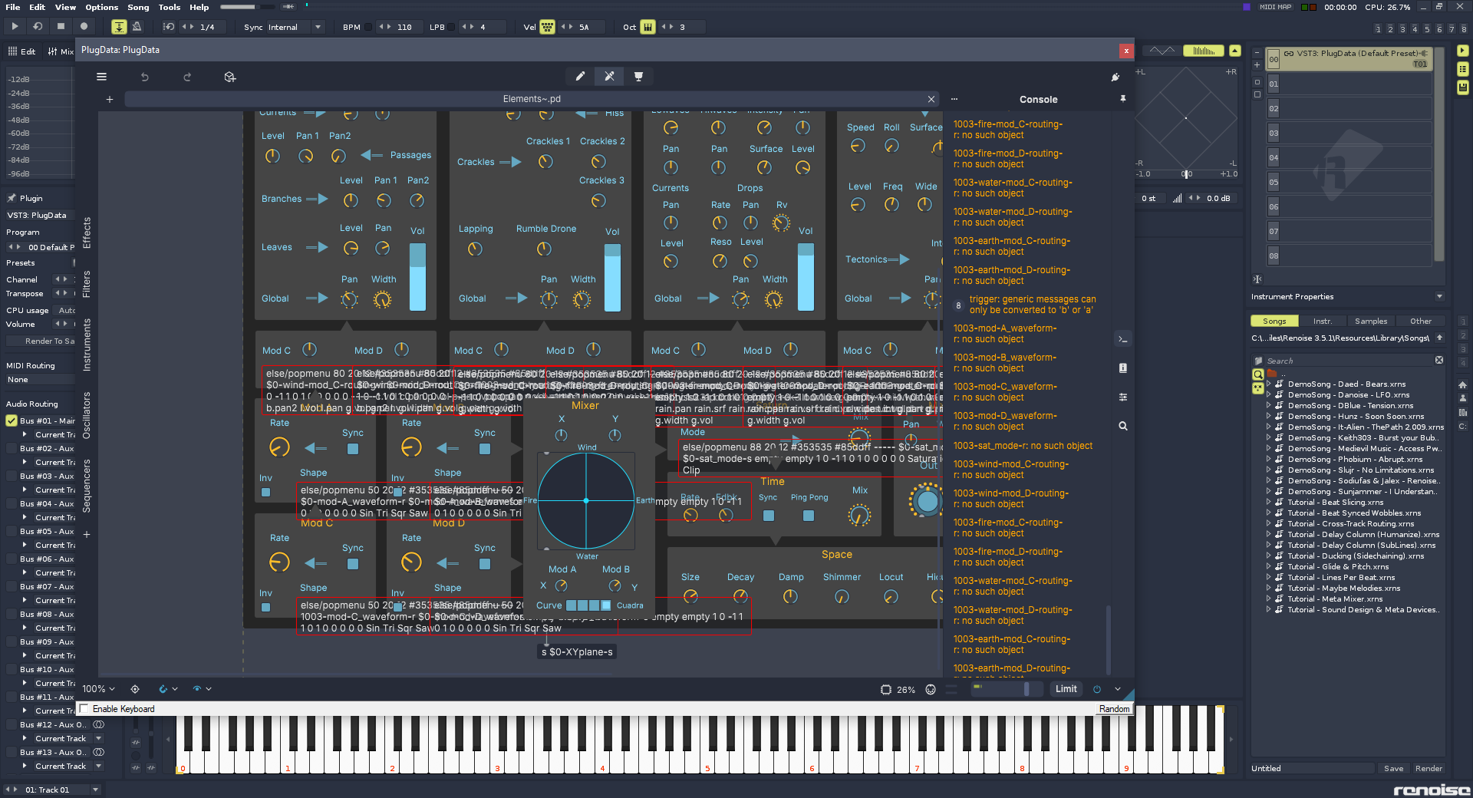The image size is (1473, 798).
Task: Open the PlugData main hamburger menu
Action: pyautogui.click(x=101, y=77)
